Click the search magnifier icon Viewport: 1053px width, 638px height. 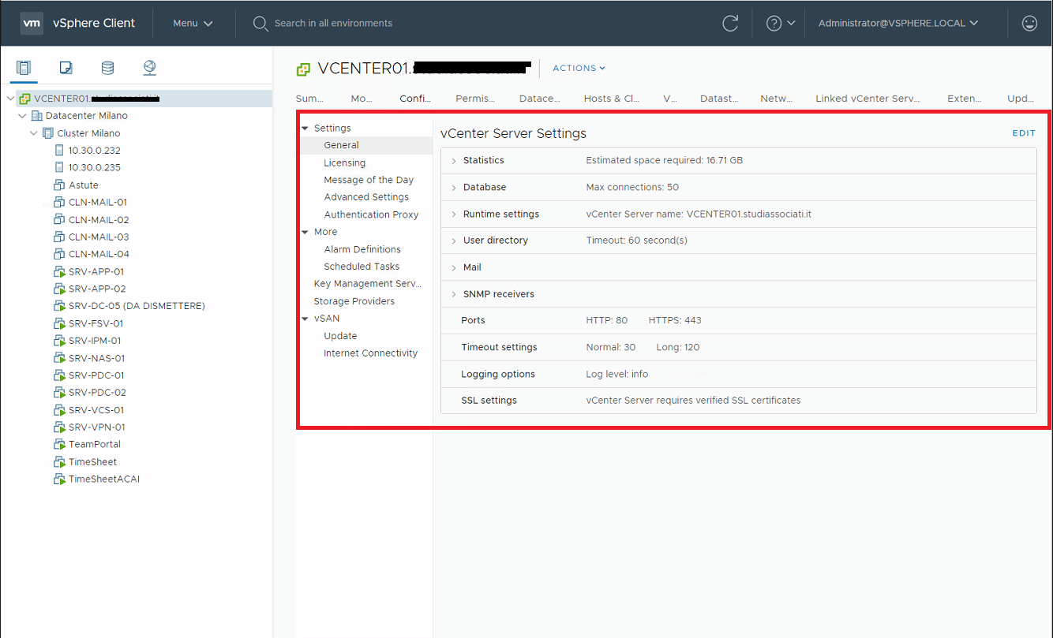pyautogui.click(x=260, y=24)
